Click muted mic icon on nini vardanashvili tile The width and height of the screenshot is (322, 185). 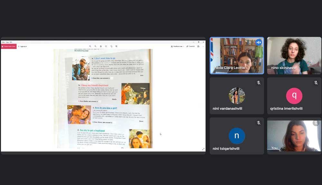pos(259,83)
